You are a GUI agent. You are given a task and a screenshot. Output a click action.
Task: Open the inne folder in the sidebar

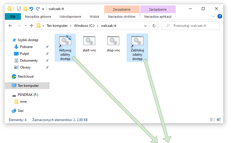point(23,102)
